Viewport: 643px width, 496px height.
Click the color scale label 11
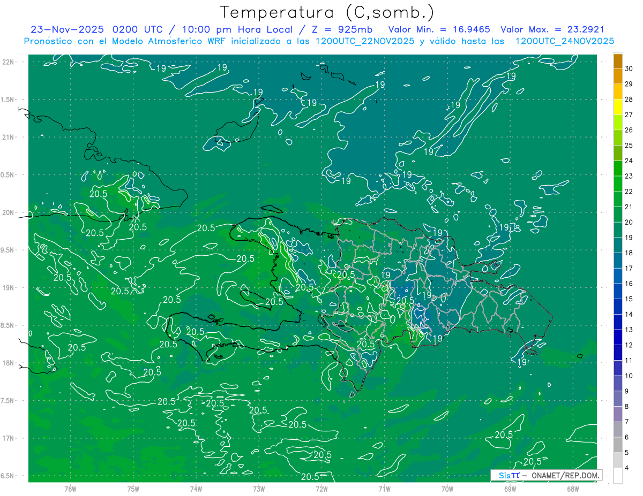[629, 361]
